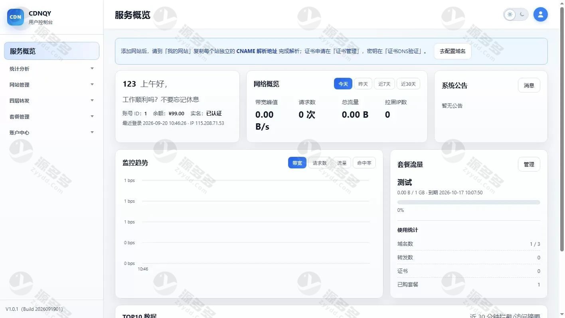Click the 证书 row label
Screen dimensions: 565x318
click(403, 271)
